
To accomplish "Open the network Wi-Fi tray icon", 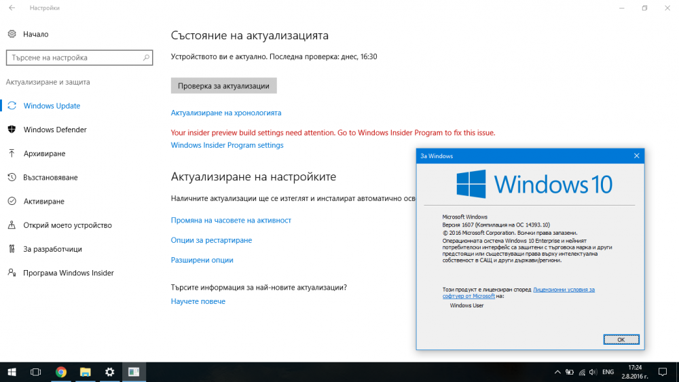I will pyautogui.click(x=582, y=372).
